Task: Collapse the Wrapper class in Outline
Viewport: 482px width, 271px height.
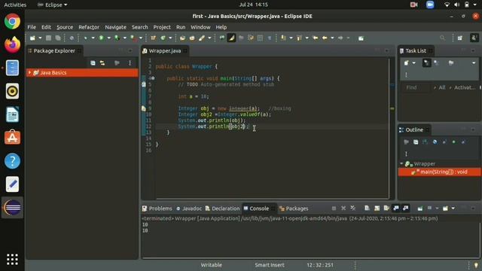Action: coord(401,164)
